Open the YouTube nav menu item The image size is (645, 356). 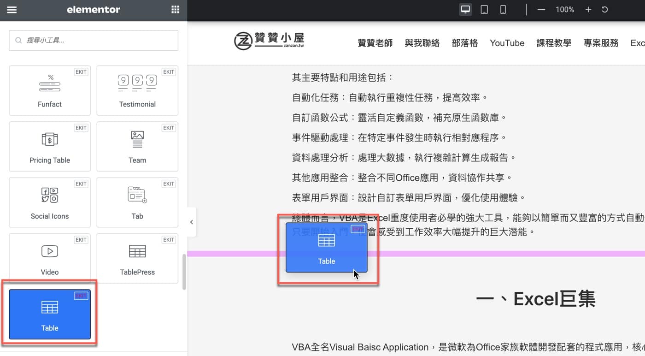tap(507, 43)
